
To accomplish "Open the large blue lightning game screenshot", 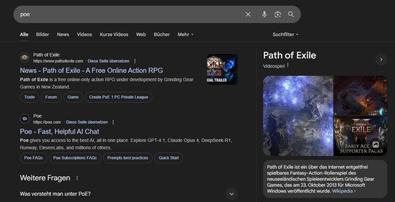I will point(298,116).
